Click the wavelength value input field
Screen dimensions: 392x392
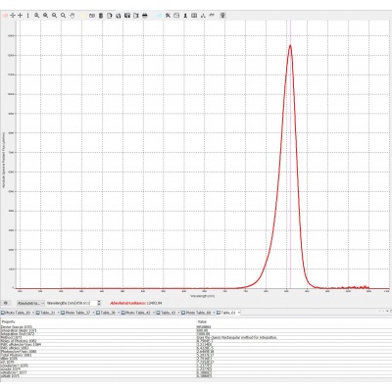[x=82, y=303]
